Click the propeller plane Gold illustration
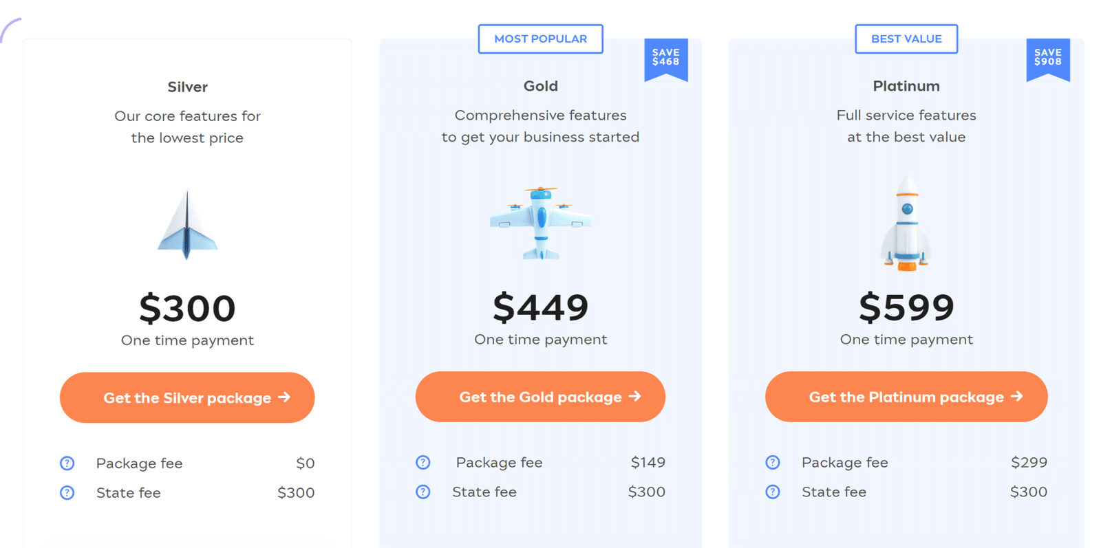Image resolution: width=1101 pixels, height=548 pixels. point(541,223)
